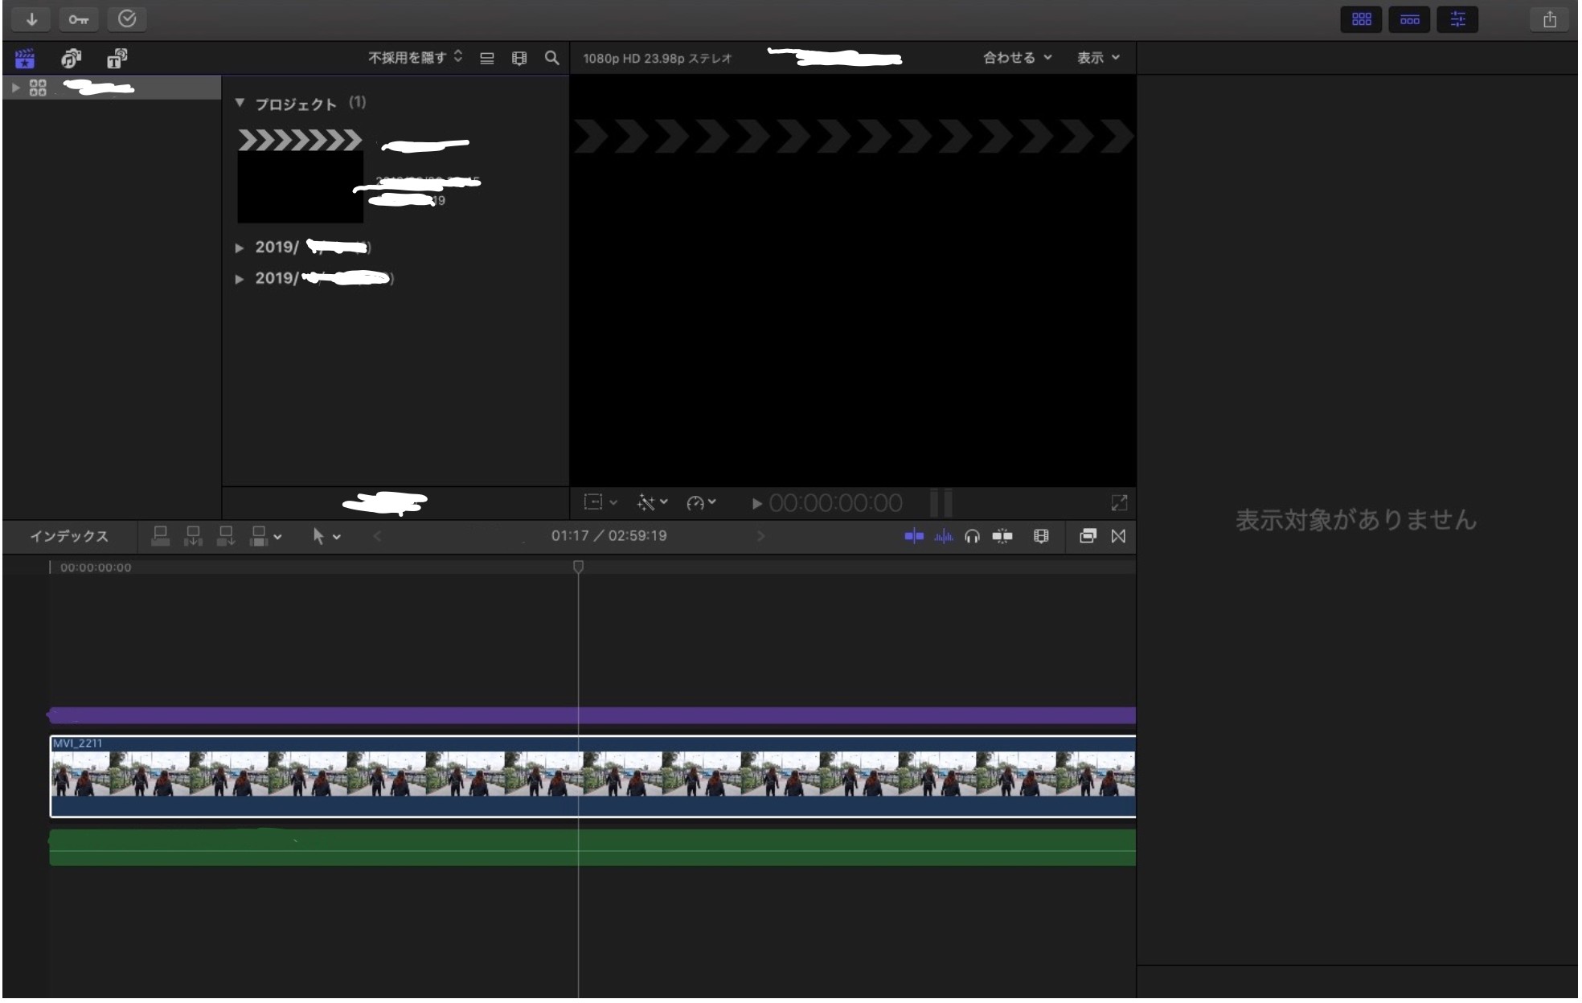Open the 表示 view options menu

click(x=1097, y=58)
